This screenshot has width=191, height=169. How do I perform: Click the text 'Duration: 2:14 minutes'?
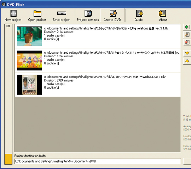[x=59, y=32]
